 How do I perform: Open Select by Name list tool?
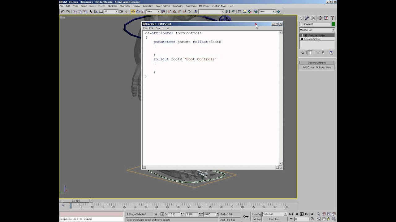pyautogui.click(x=96, y=11)
